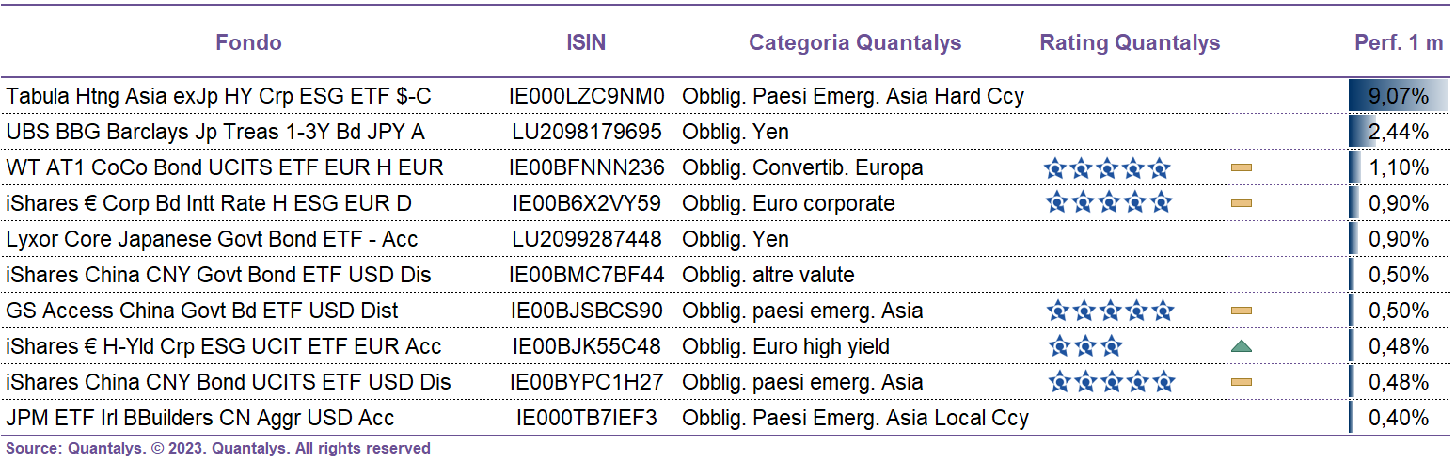Image resolution: width=1456 pixels, height=462 pixels.
Task: Click the stable-trend dash for WT AT1 CoCo Bond
Action: pos(1241,168)
